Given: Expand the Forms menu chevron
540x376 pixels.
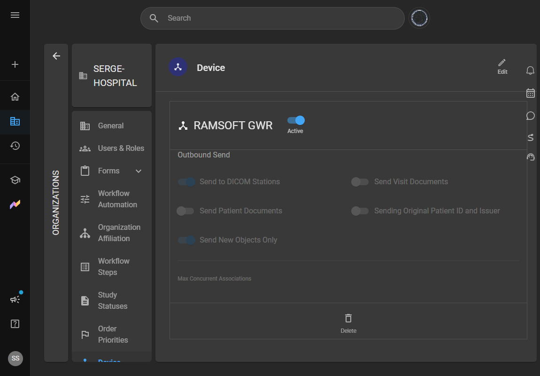Looking at the screenshot, I should point(139,171).
